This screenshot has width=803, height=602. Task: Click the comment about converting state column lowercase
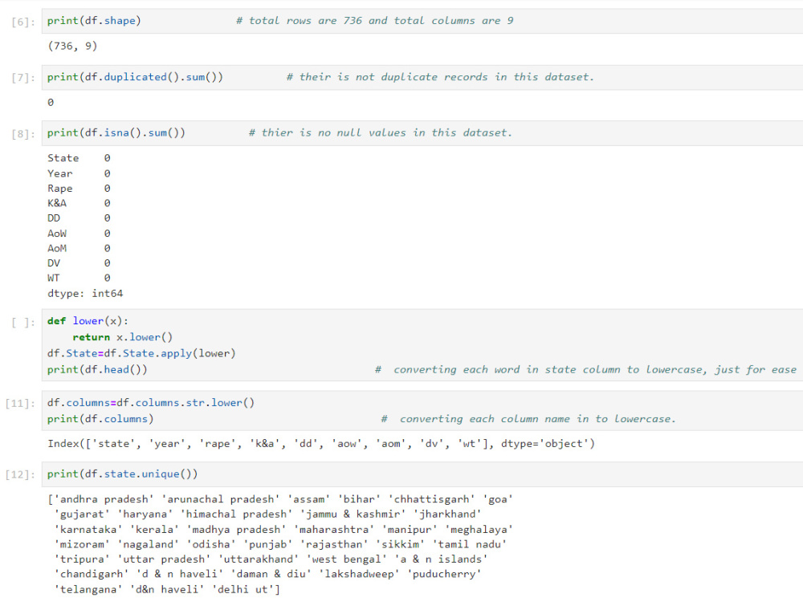click(x=586, y=370)
